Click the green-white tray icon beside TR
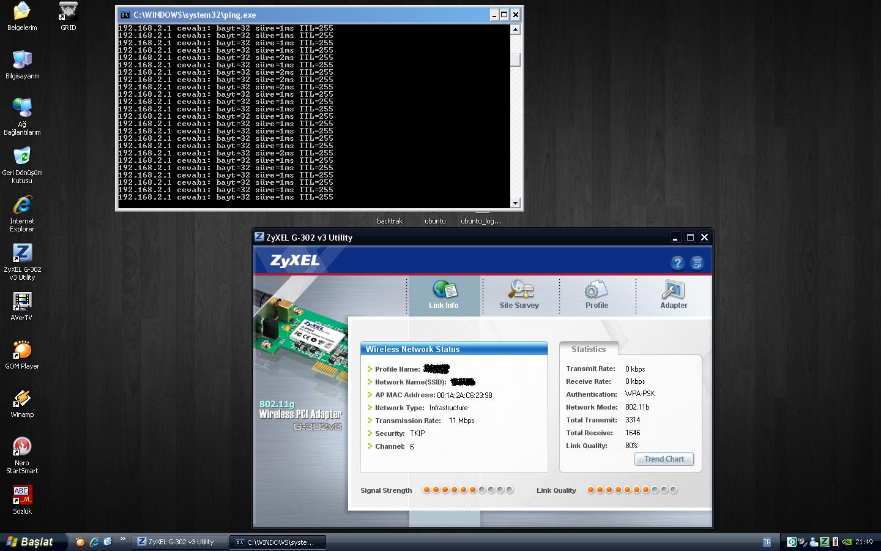 (791, 542)
